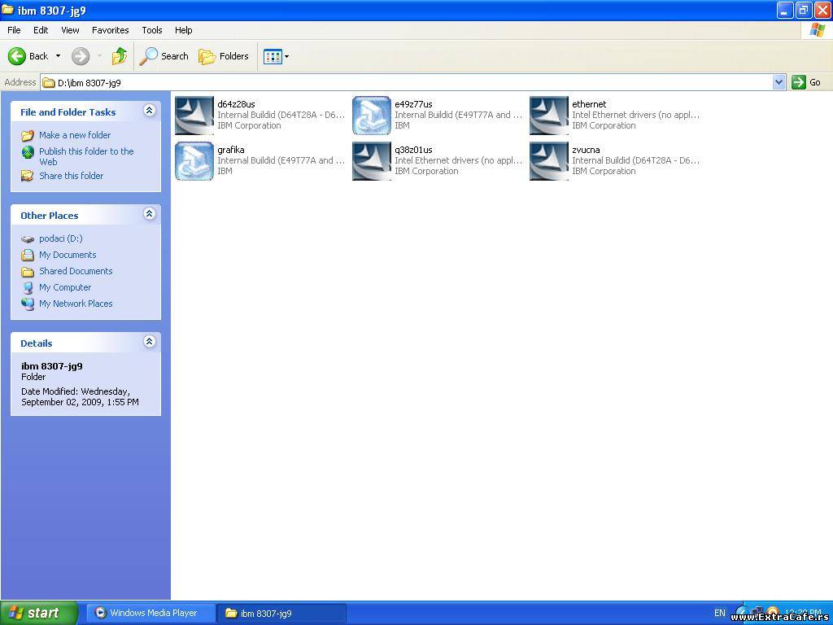
Task: Click the e49z77us file name
Action: tap(413, 104)
